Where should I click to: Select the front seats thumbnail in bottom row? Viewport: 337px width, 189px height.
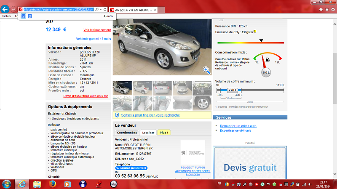[x=142, y=103]
